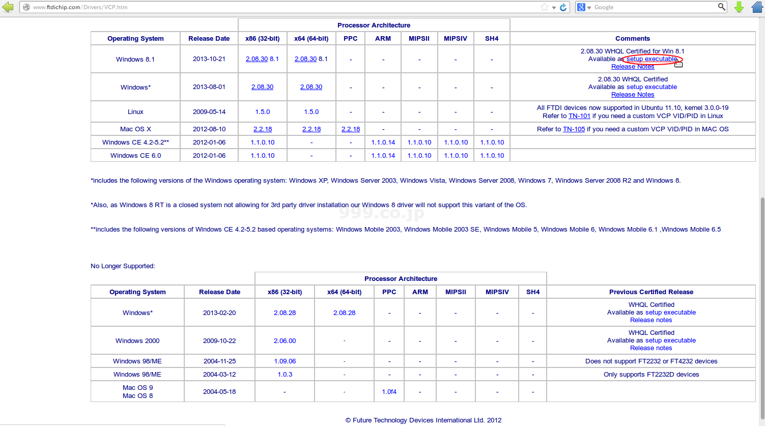Image resolution: width=765 pixels, height=426 pixels.
Task: Select Windows CE 6.0 x86 1.1.0.10
Action: (263, 156)
